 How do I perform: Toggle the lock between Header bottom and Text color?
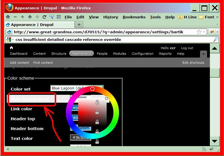(97, 132)
